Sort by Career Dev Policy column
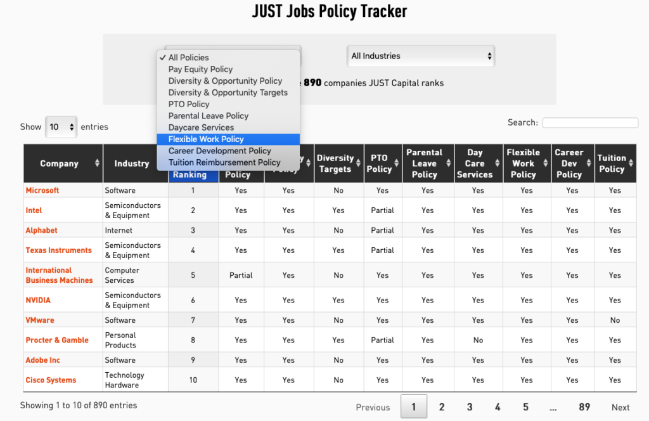This screenshot has height=421, width=649. pyautogui.click(x=573, y=163)
